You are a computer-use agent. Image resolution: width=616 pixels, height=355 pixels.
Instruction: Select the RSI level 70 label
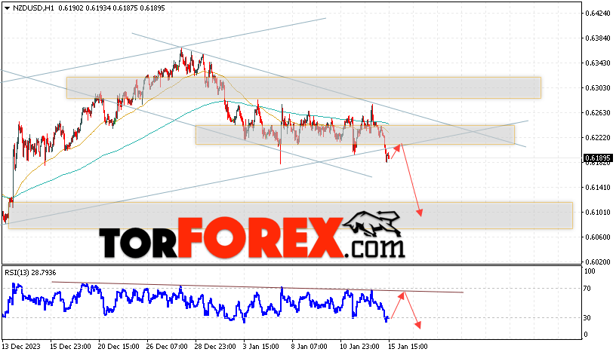point(587,289)
